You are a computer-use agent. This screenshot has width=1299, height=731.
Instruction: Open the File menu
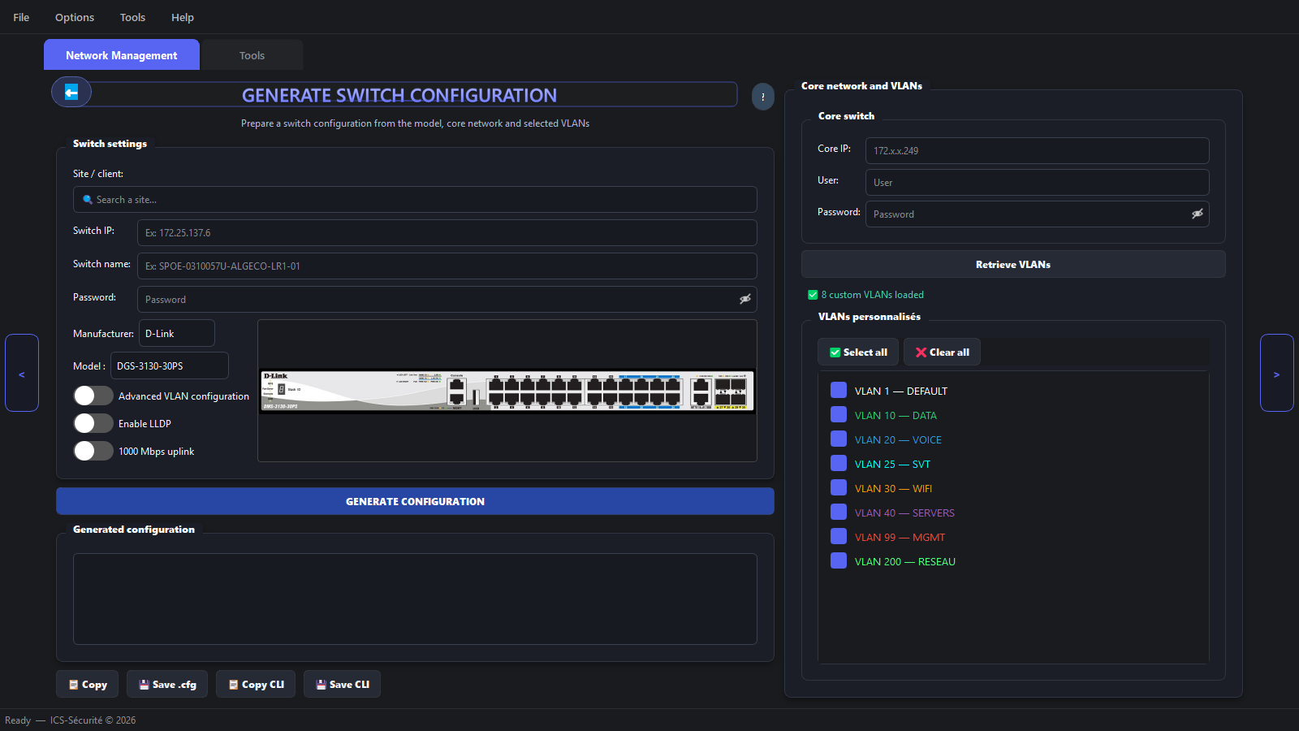tap(21, 17)
